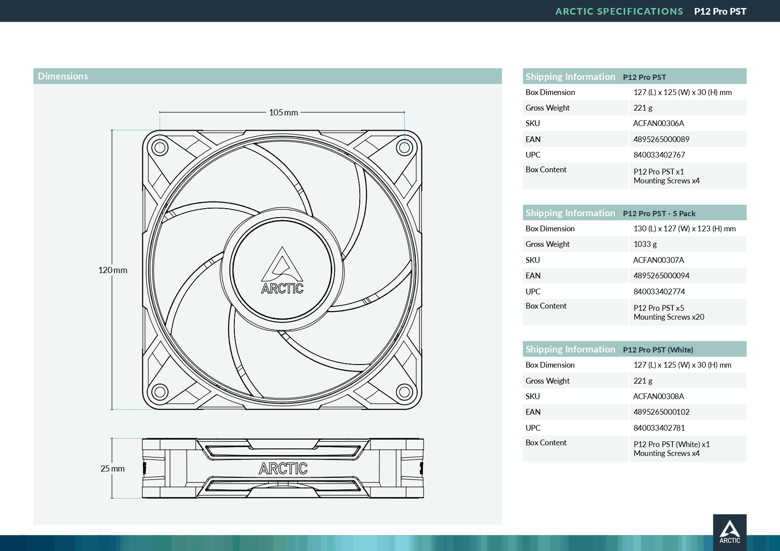Click box content Mounting Screws x20
Screen dimensions: 780x551
coord(669,317)
